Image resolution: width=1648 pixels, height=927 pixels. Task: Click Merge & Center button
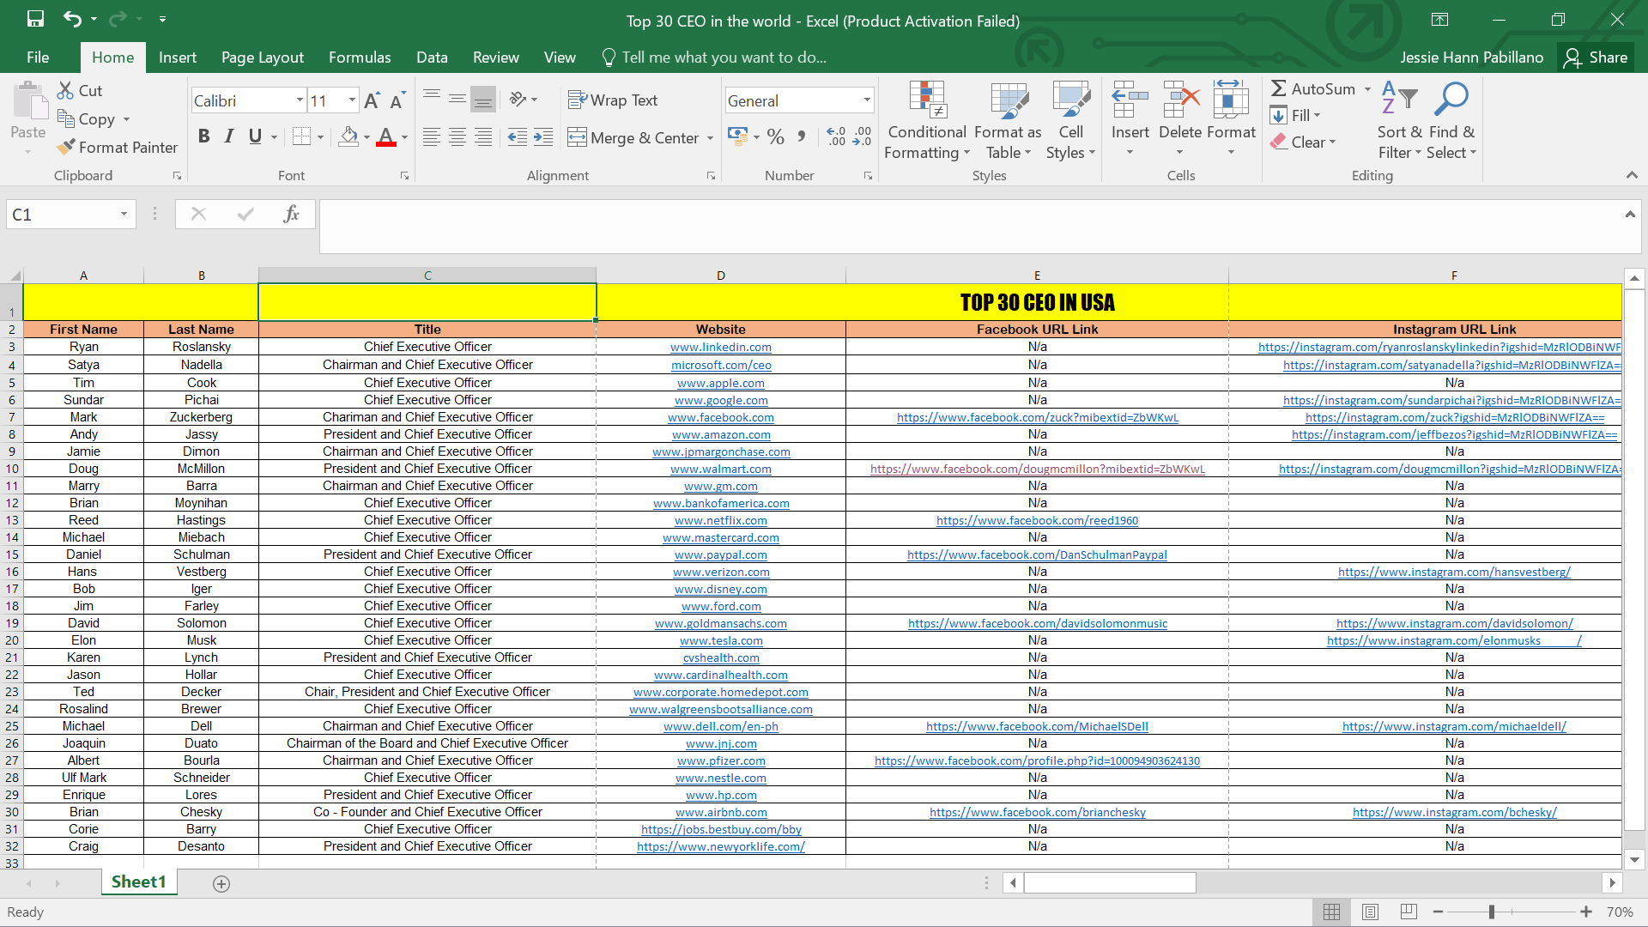pyautogui.click(x=633, y=138)
